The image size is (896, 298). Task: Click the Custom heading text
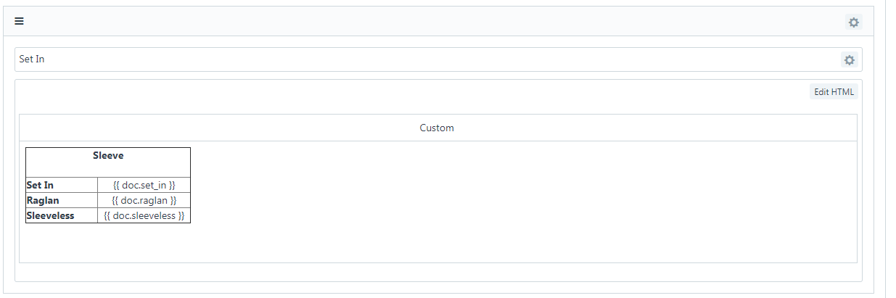coord(437,128)
